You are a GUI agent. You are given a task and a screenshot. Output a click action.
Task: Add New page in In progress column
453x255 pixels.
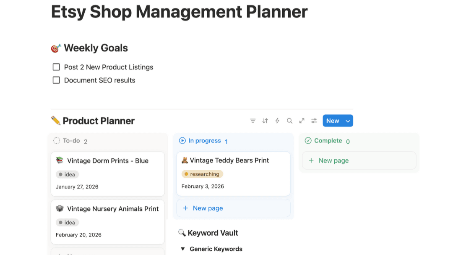coord(234,208)
